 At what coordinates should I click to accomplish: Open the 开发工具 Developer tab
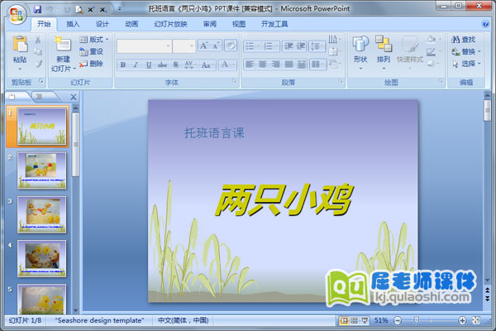pyautogui.click(x=274, y=24)
